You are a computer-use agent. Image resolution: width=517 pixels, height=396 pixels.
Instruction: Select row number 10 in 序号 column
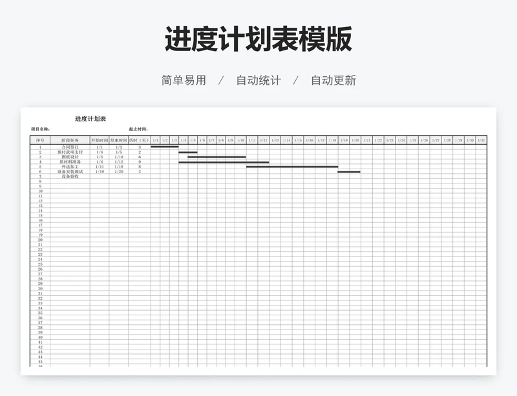click(x=40, y=191)
